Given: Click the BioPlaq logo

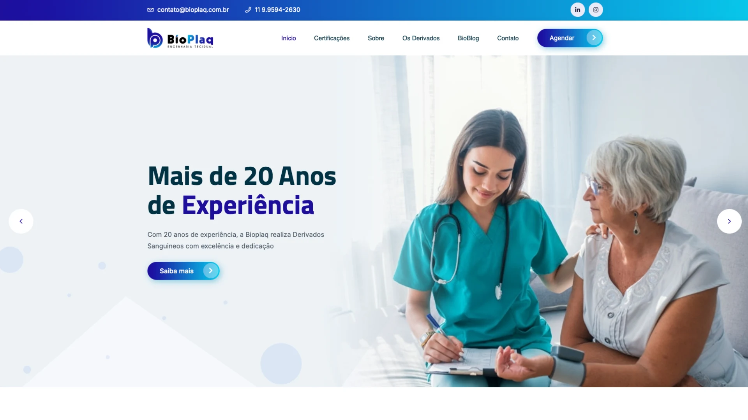Looking at the screenshot, I should click(x=180, y=38).
